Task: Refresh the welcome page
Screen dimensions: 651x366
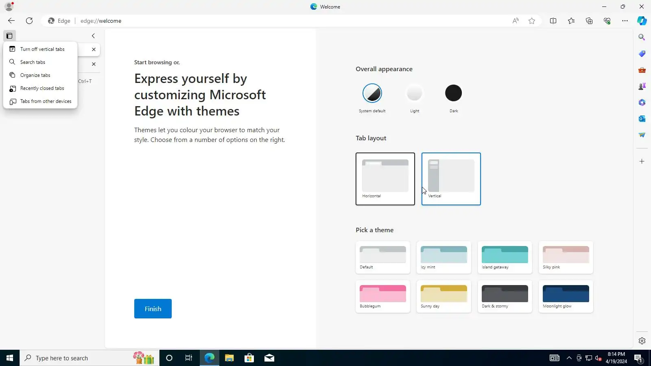Action: click(x=29, y=21)
